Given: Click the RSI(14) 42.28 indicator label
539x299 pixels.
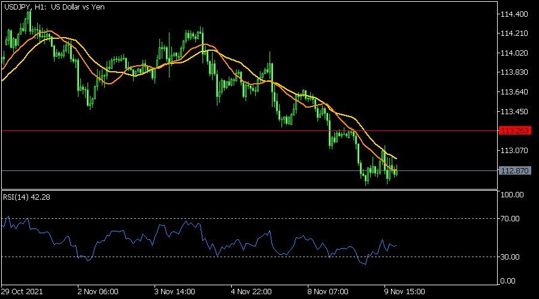Looking at the screenshot, I should 26,197.
